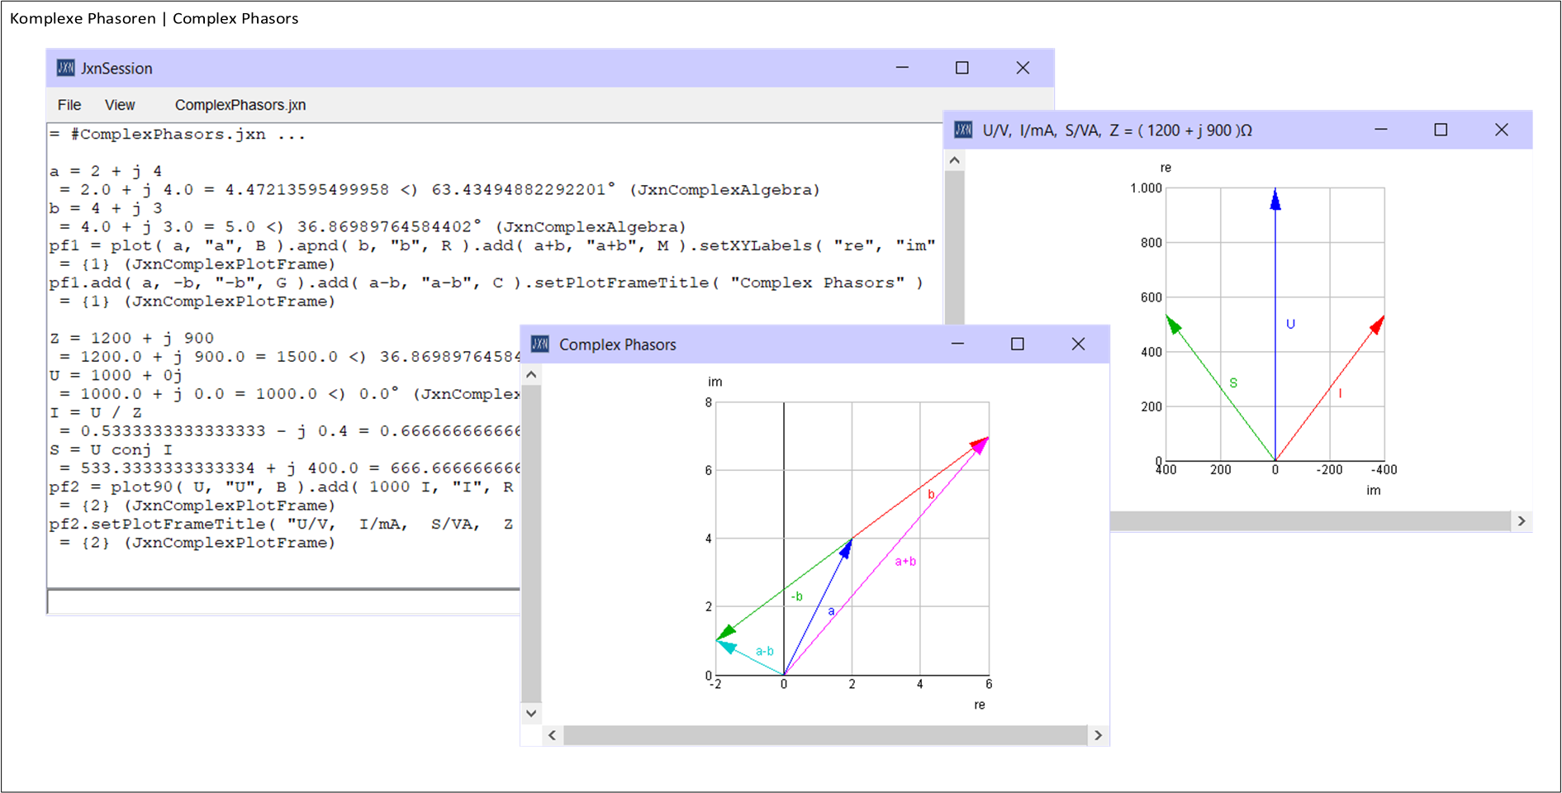Close the U/V, I/mA plot window
Screen dimensions: 1562x793
click(1502, 130)
